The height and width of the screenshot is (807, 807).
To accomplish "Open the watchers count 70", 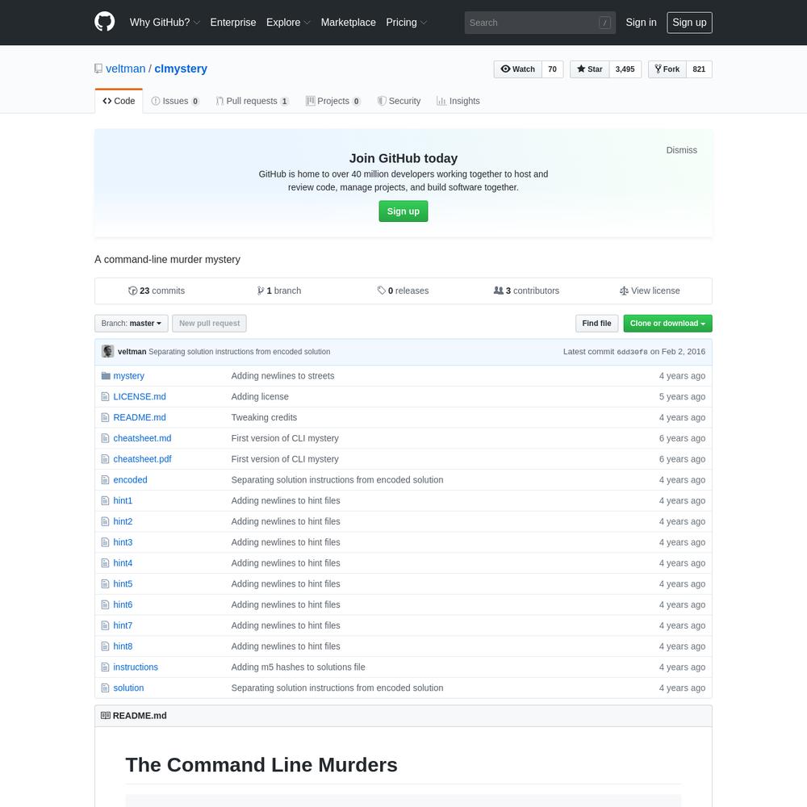I will (552, 69).
